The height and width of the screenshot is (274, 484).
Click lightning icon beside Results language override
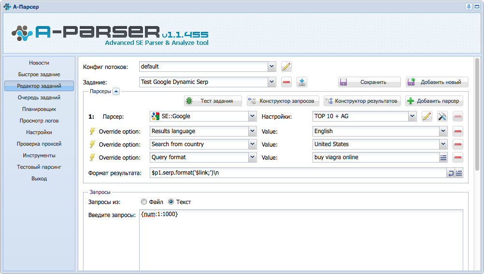pos(92,131)
